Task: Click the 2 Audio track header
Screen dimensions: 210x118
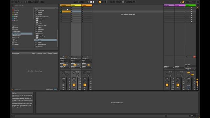Action: point(76,5)
